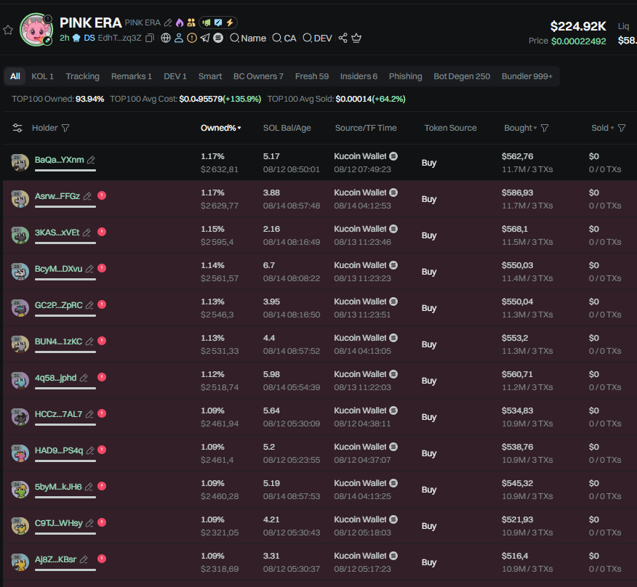Click red alert badge on Asrw...FFGz row
Viewport: 637px width, 587px height.
(102, 195)
